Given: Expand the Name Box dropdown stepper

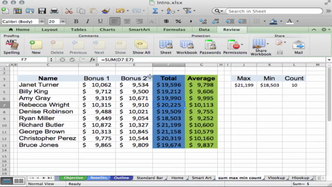Looking at the screenshot, I should pos(51,60).
